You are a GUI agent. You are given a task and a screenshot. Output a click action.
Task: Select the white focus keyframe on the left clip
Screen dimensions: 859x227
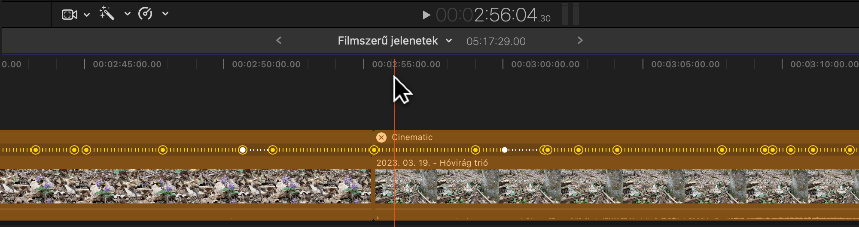[x=243, y=150]
